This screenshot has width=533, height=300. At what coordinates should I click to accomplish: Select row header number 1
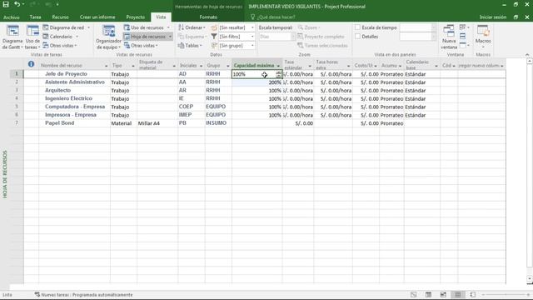(17, 74)
